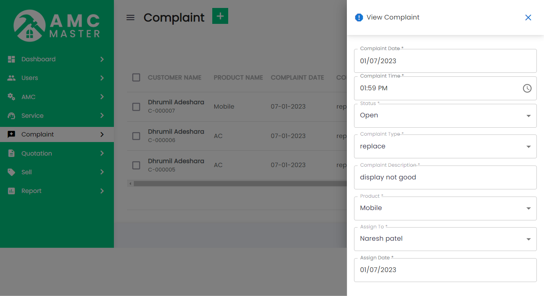Select the checkbox for complaint C-000005
Screen dimensions: 544x296
pos(136,165)
